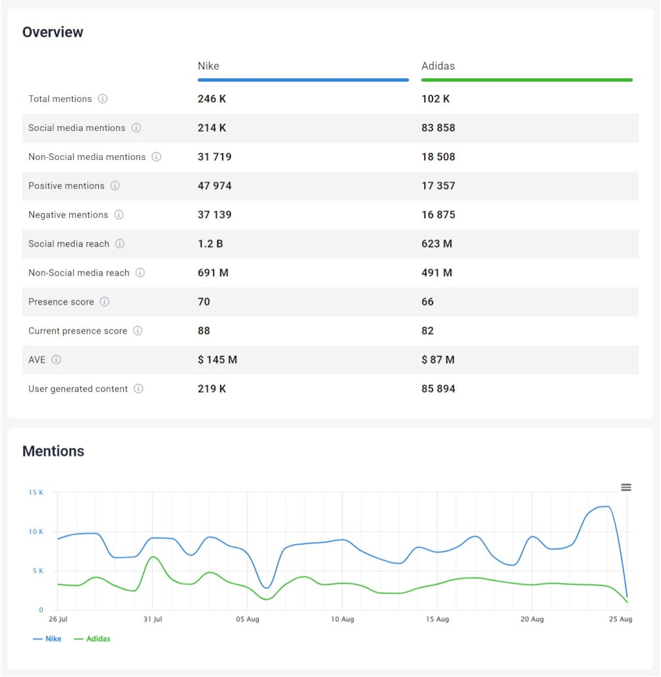Click info icon beside Presence score

click(105, 301)
